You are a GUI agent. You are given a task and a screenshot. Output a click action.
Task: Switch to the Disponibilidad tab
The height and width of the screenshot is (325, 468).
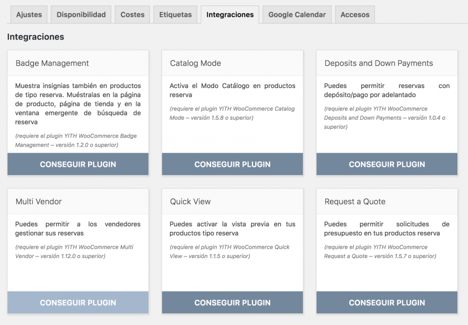pyautogui.click(x=81, y=14)
